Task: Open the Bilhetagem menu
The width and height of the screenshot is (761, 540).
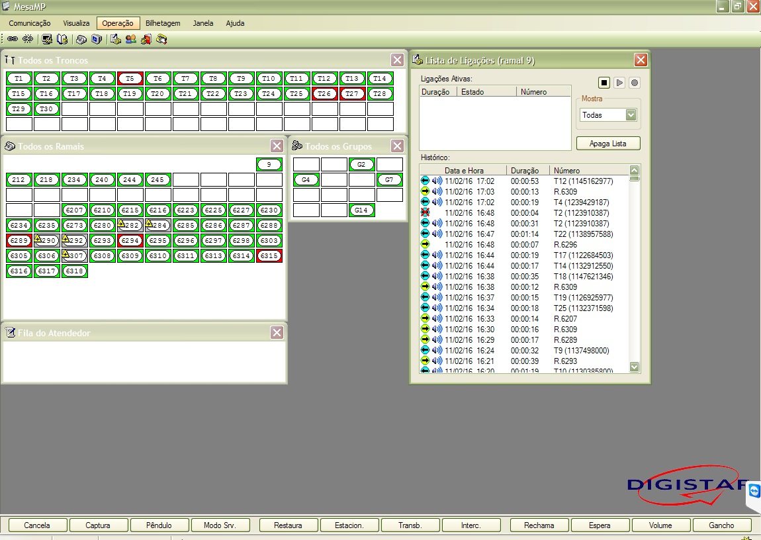Action: (163, 22)
